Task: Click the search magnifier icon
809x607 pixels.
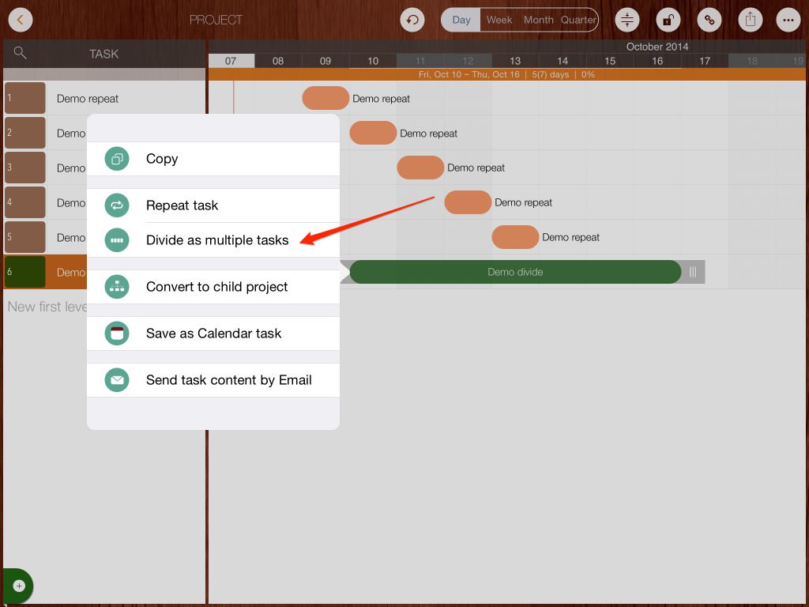Action: click(x=21, y=53)
